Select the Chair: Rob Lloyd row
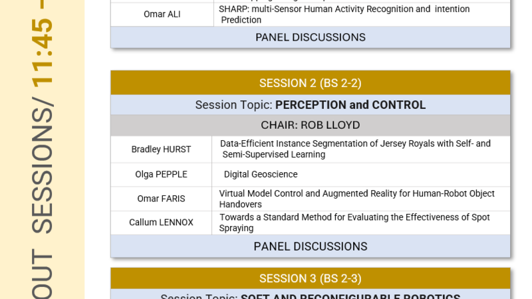 pos(310,125)
